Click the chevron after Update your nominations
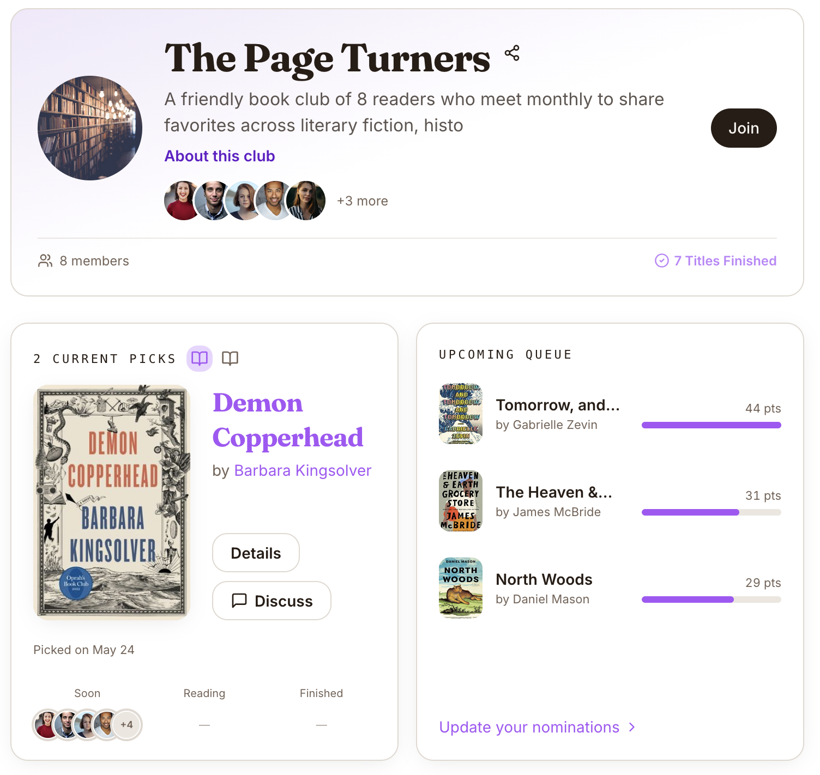This screenshot has height=775, width=820. (x=632, y=727)
